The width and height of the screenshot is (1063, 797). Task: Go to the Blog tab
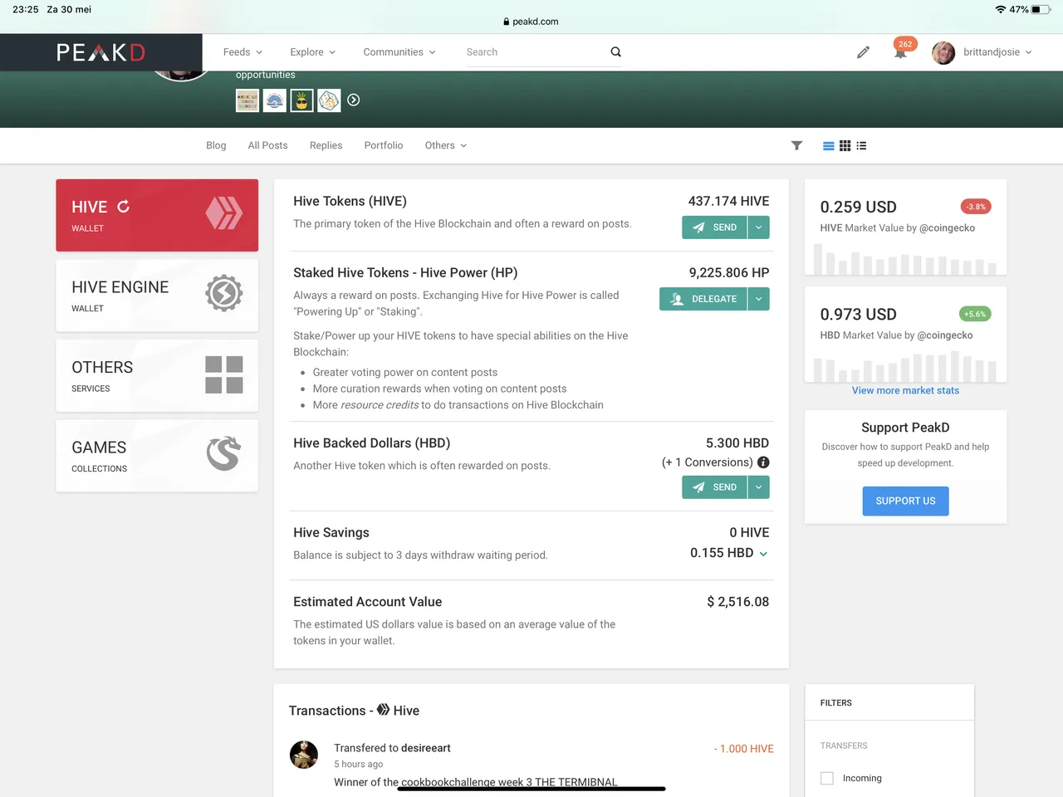[x=216, y=145]
